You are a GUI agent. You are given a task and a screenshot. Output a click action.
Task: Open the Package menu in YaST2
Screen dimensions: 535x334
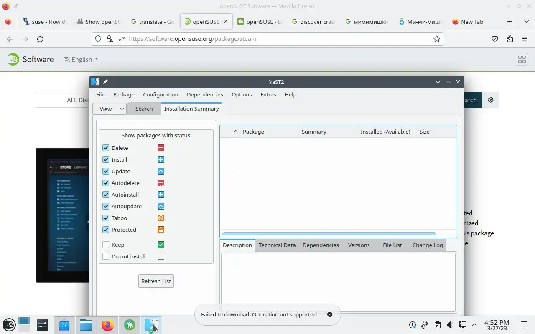point(124,94)
